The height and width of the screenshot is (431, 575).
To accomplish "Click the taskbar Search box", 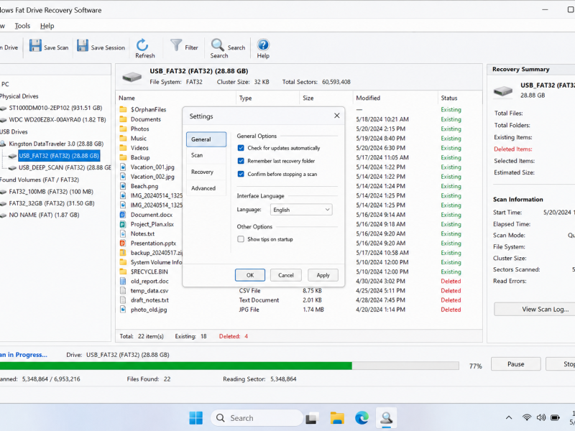I will (257, 418).
